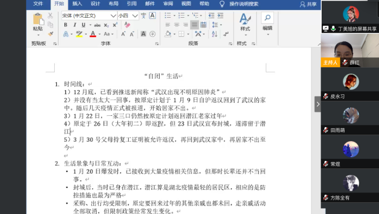379x214 pixels.
Task: Click the red font color swatch
Action: pos(93,34)
